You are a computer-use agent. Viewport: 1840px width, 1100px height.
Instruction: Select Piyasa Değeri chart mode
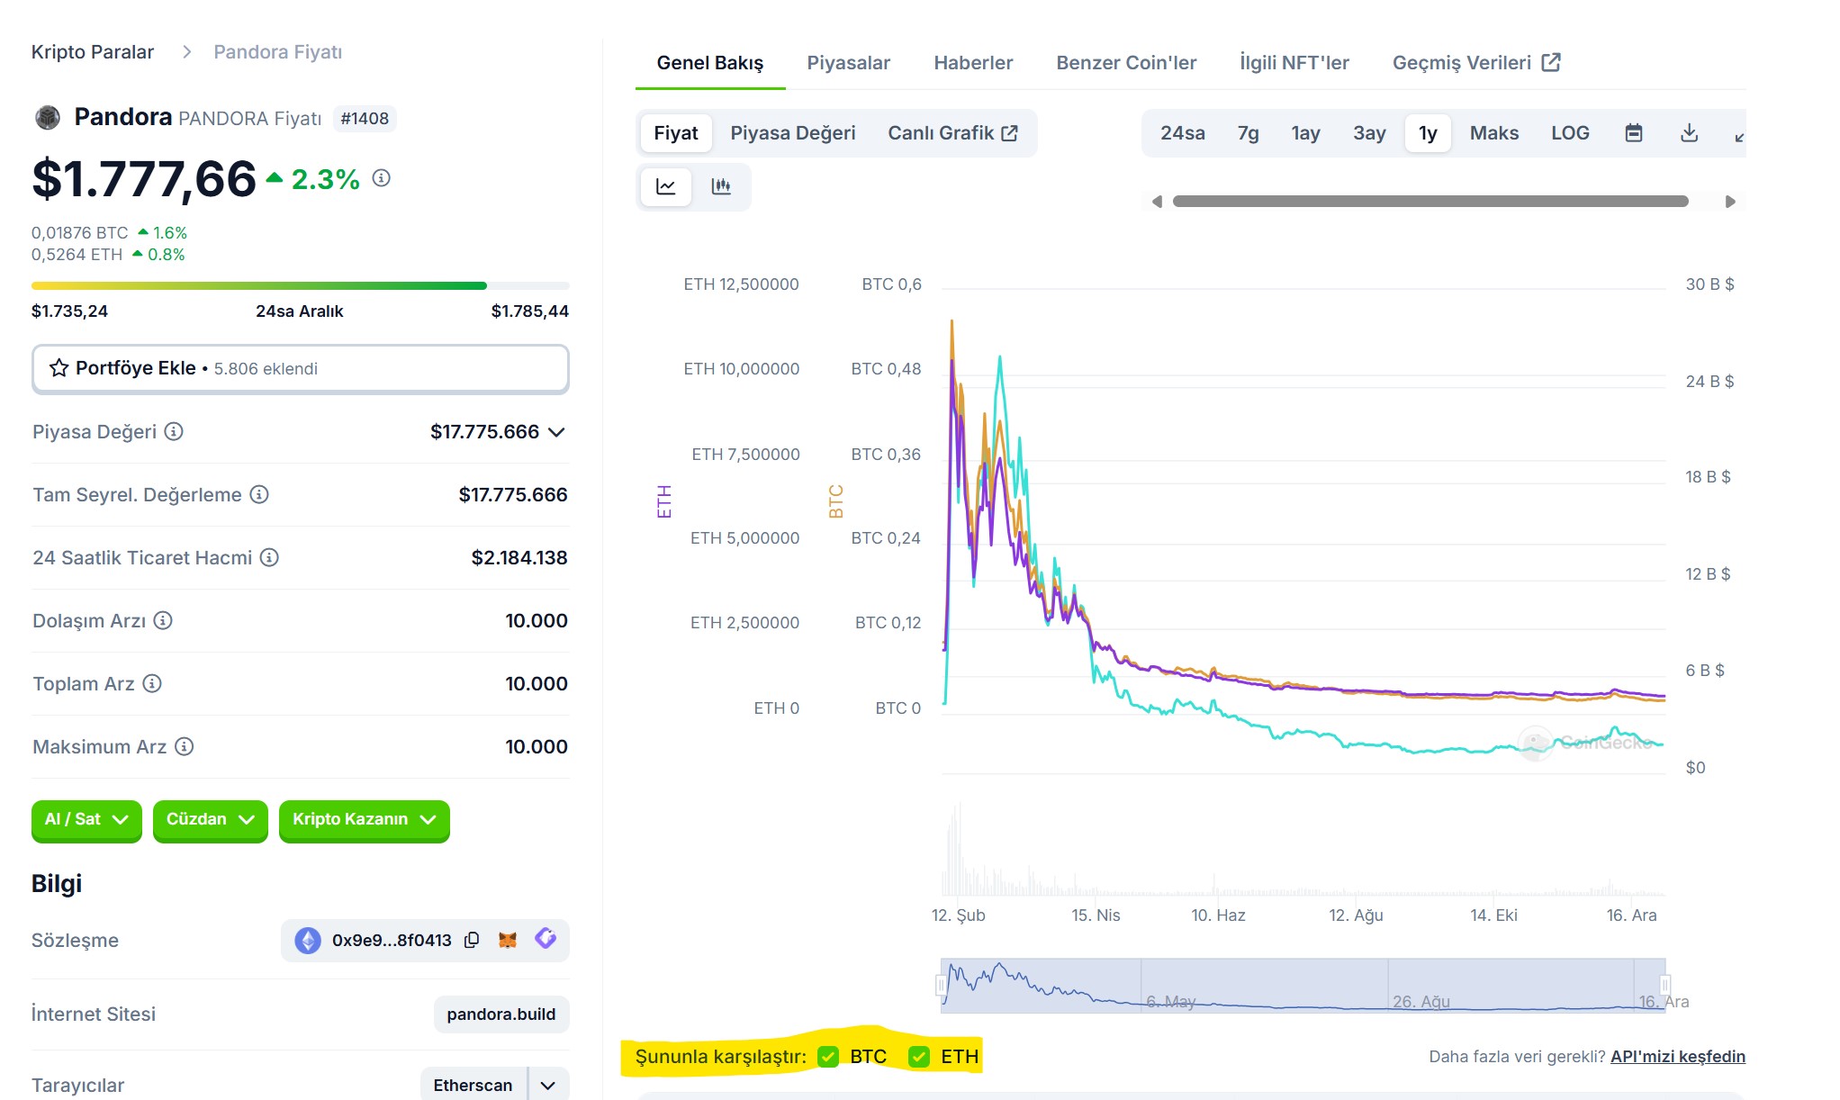pyautogui.click(x=793, y=133)
